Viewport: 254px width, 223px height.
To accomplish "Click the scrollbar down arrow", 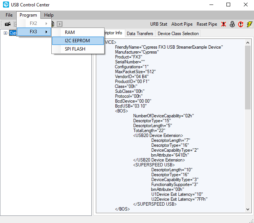I will click(248, 209).
